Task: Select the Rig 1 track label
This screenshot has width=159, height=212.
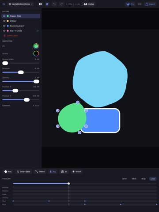Action: (x=4, y=201)
